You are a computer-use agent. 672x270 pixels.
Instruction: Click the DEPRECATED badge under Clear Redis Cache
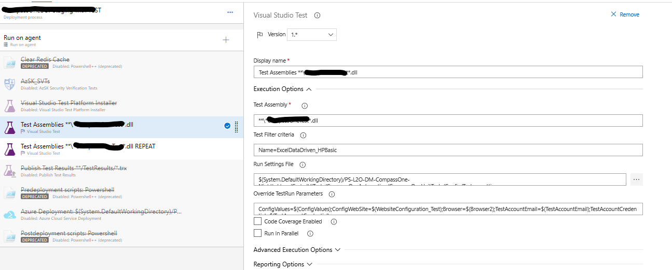coord(35,66)
